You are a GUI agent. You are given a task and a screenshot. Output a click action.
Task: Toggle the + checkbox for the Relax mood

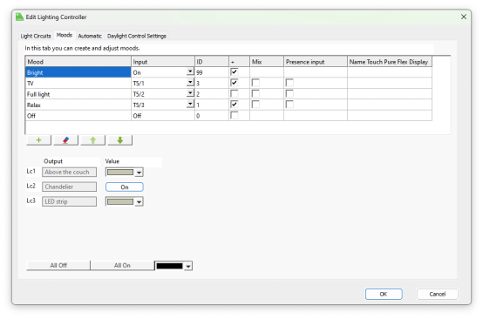(235, 105)
